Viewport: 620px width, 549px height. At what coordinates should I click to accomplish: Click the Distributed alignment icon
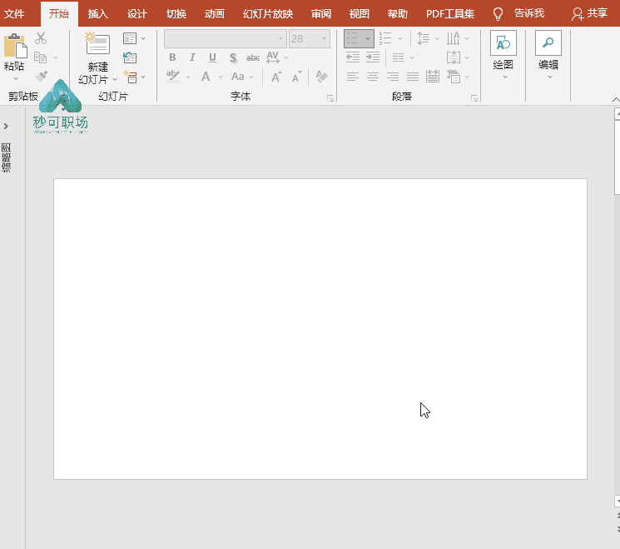point(433,77)
